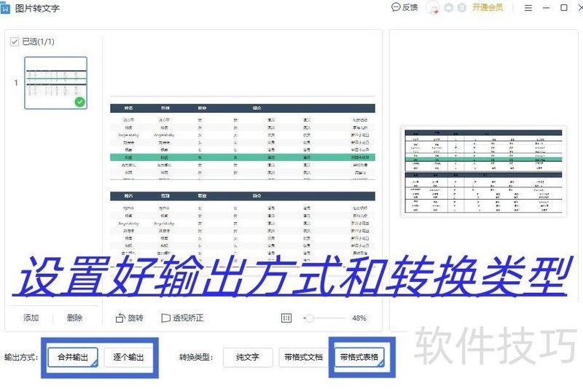Click the WPS app logo icon

pos(5,8)
